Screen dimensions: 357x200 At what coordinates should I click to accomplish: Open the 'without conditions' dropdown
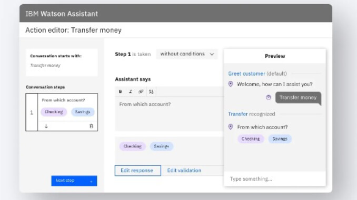click(187, 54)
